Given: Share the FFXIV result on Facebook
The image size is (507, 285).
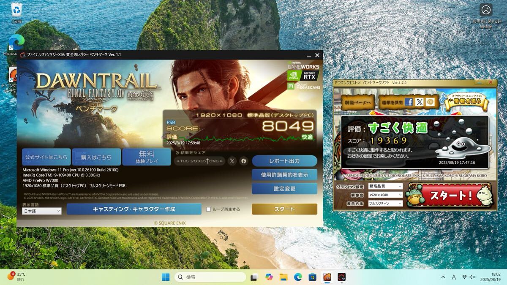Looking at the screenshot, I should click(x=244, y=161).
